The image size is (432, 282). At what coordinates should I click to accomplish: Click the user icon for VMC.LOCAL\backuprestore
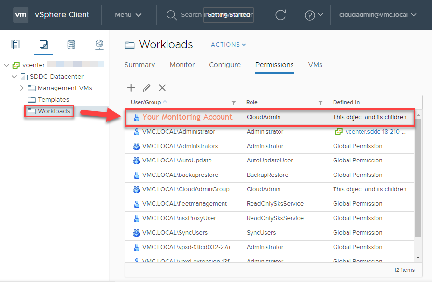tap(137, 175)
